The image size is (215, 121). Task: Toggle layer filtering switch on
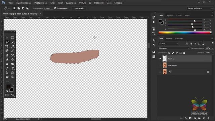tap(213, 43)
